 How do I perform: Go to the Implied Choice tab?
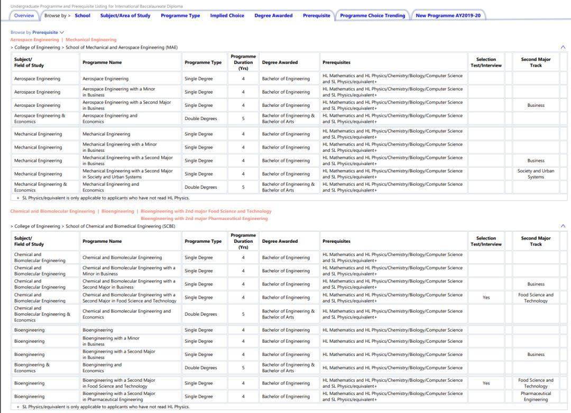coord(227,15)
